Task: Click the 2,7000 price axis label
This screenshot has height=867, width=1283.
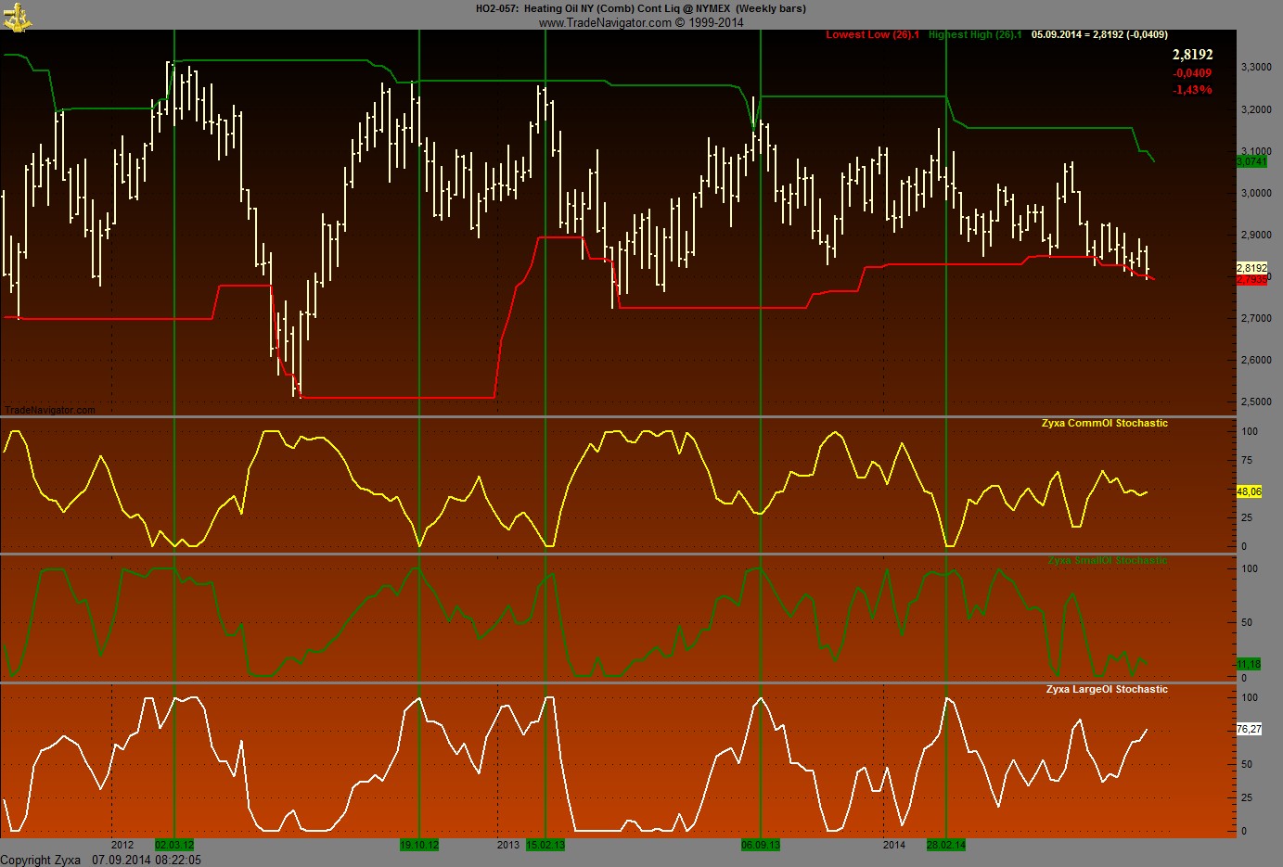Action: (x=1256, y=318)
